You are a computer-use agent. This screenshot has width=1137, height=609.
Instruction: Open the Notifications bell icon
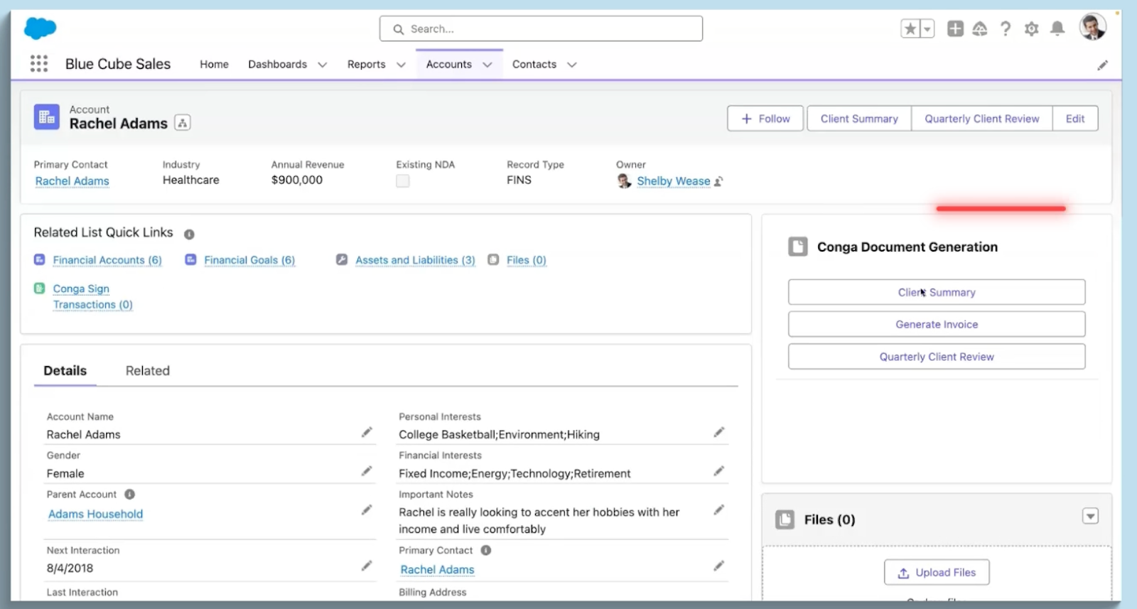[x=1057, y=29]
